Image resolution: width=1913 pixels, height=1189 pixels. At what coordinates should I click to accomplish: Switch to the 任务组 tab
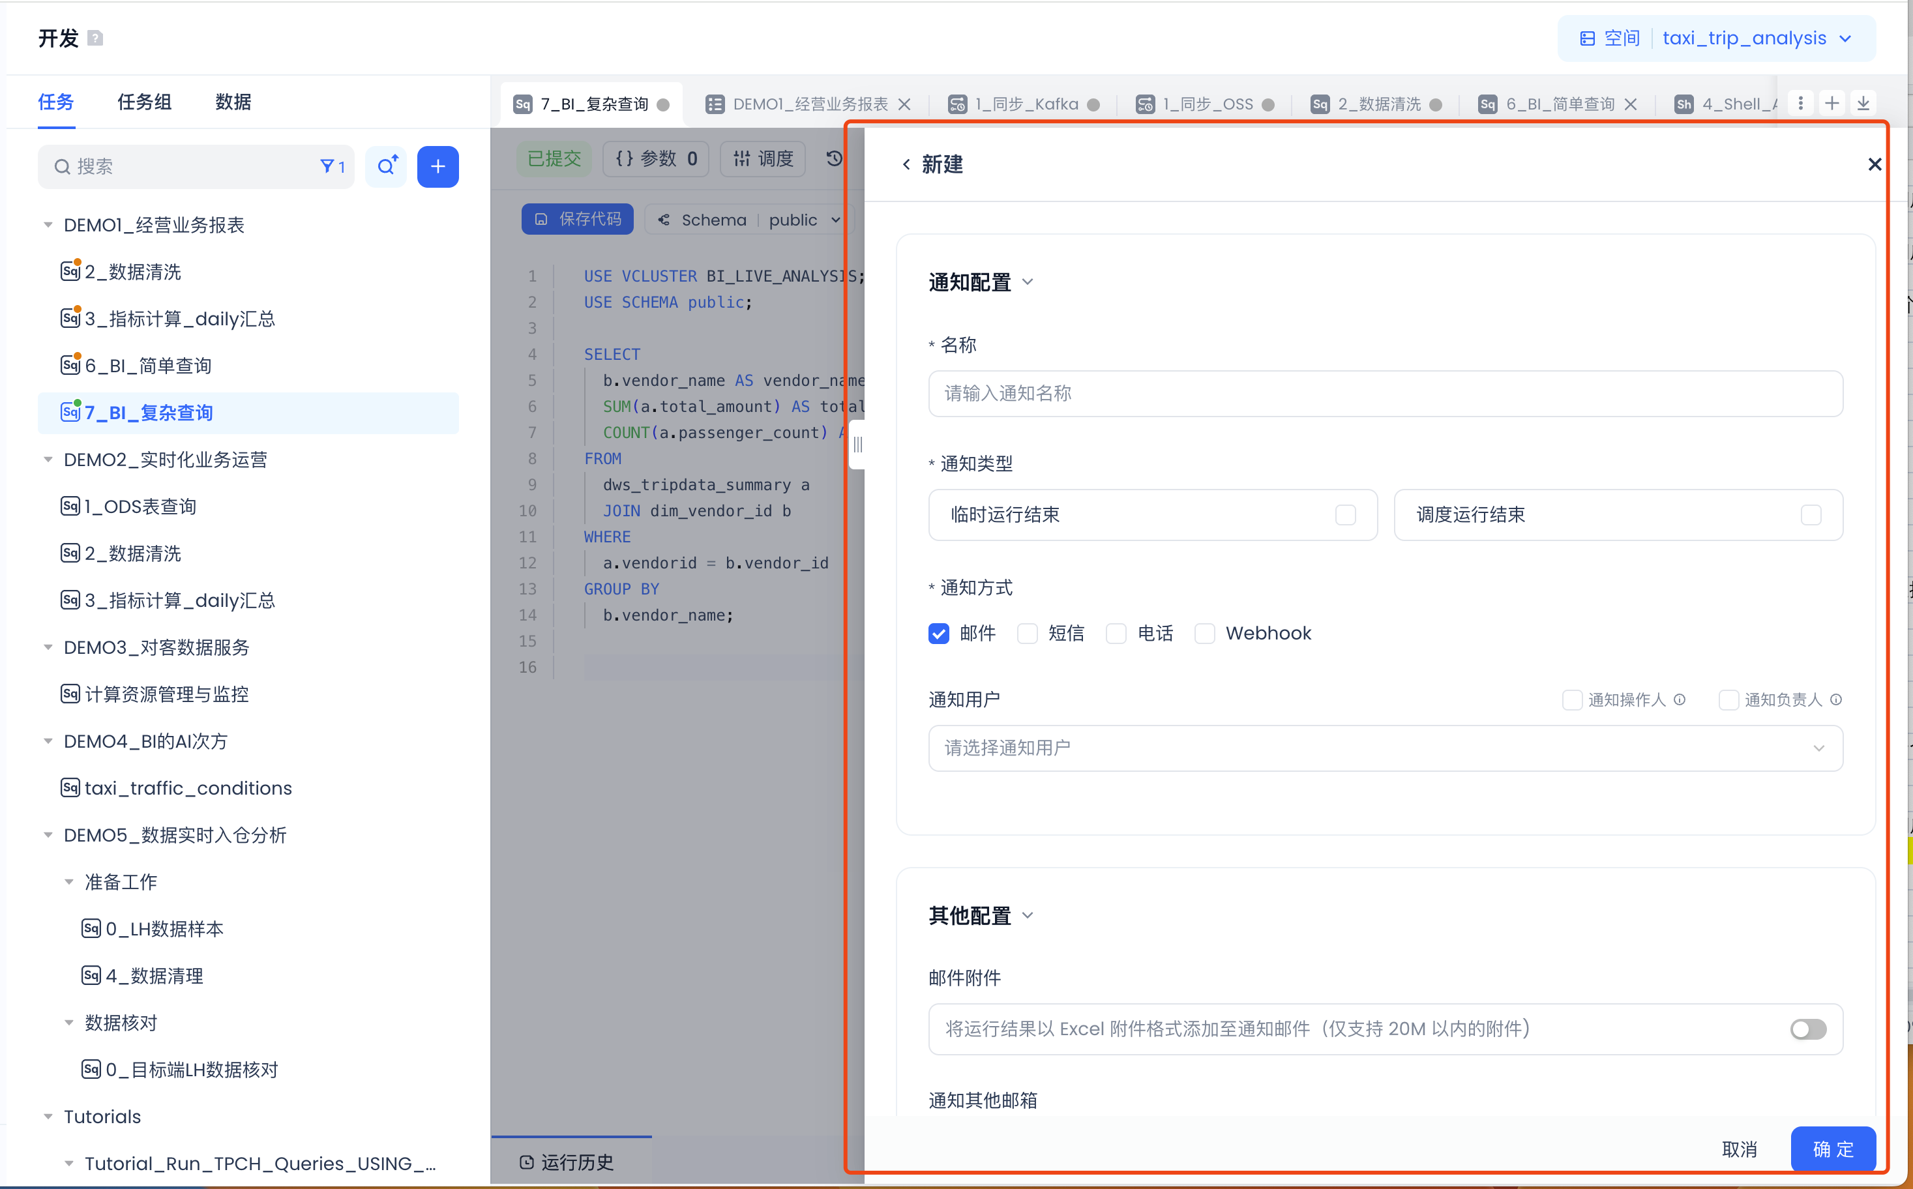pyautogui.click(x=144, y=102)
